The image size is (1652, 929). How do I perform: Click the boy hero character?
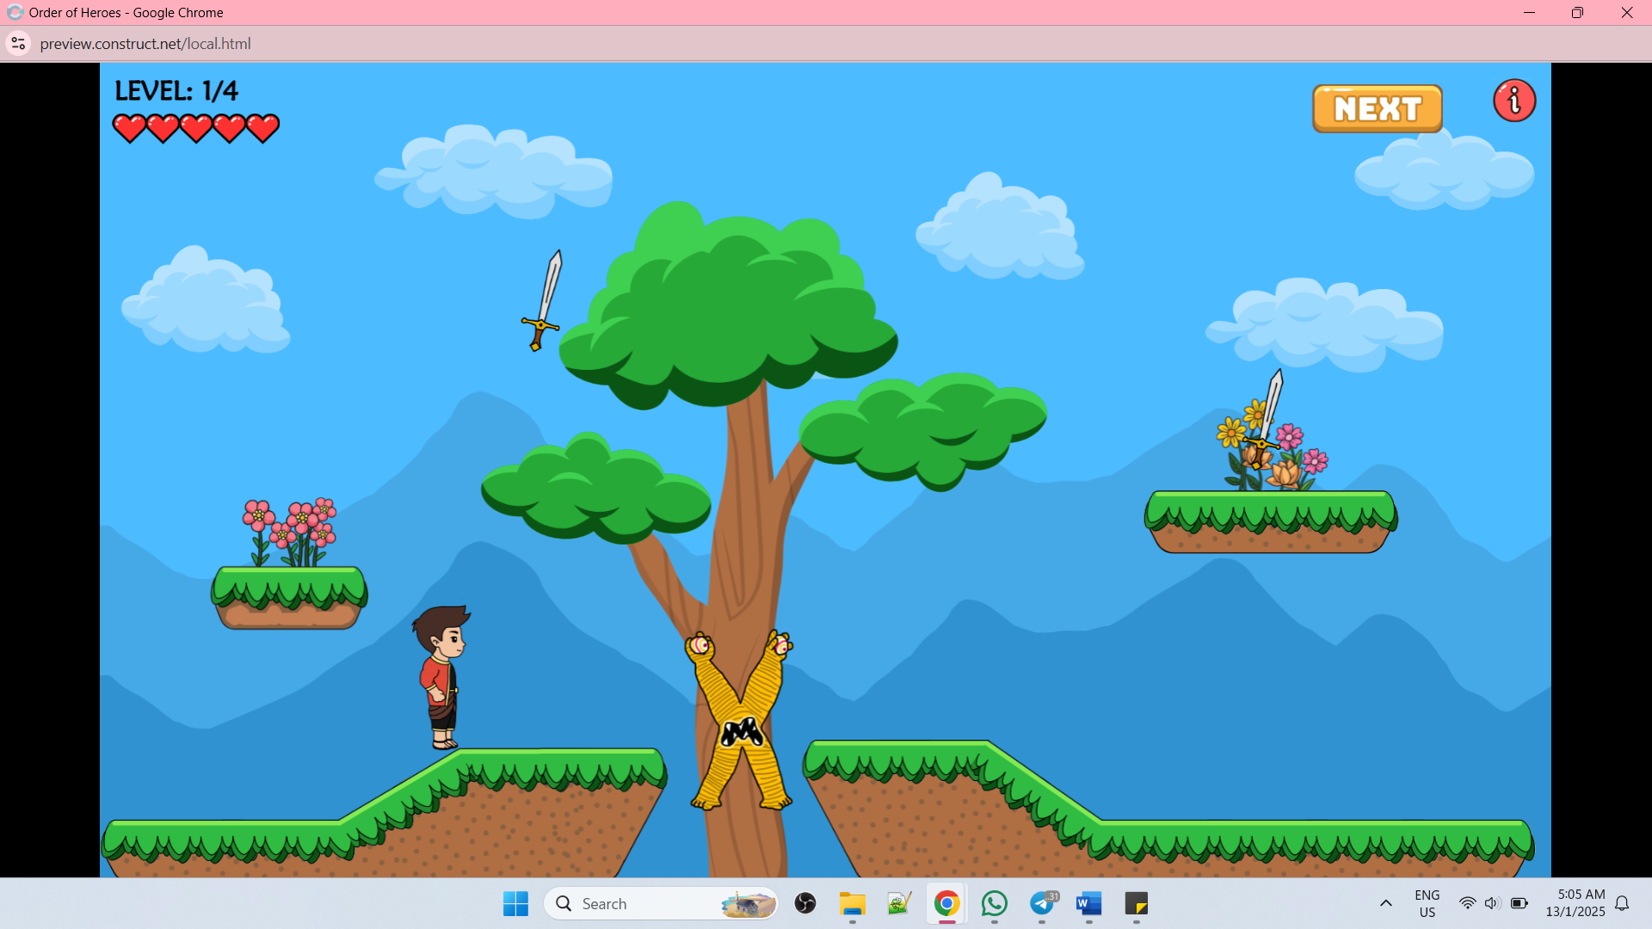[x=442, y=678]
